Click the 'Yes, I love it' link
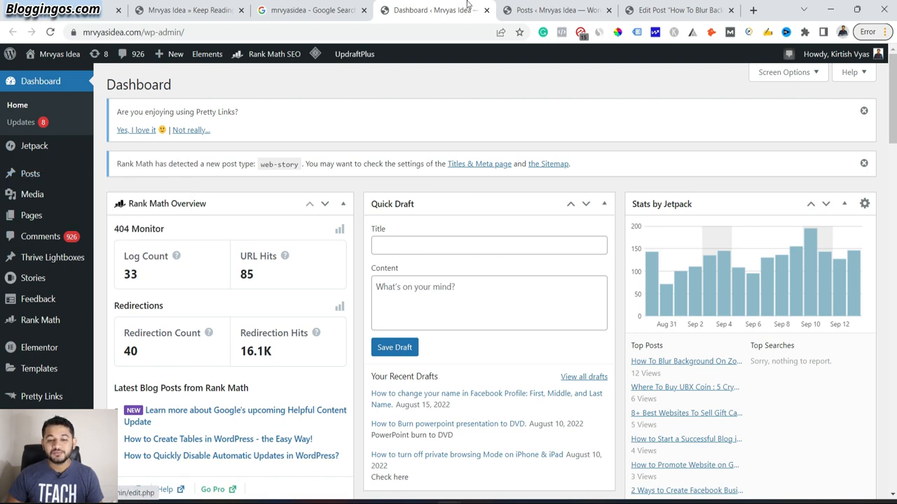Image resolution: width=897 pixels, height=504 pixels. 137,130
